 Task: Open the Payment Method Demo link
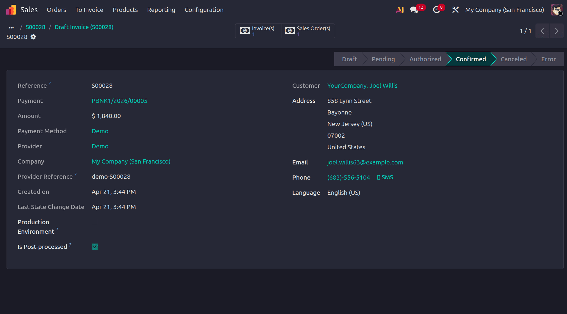coord(100,131)
